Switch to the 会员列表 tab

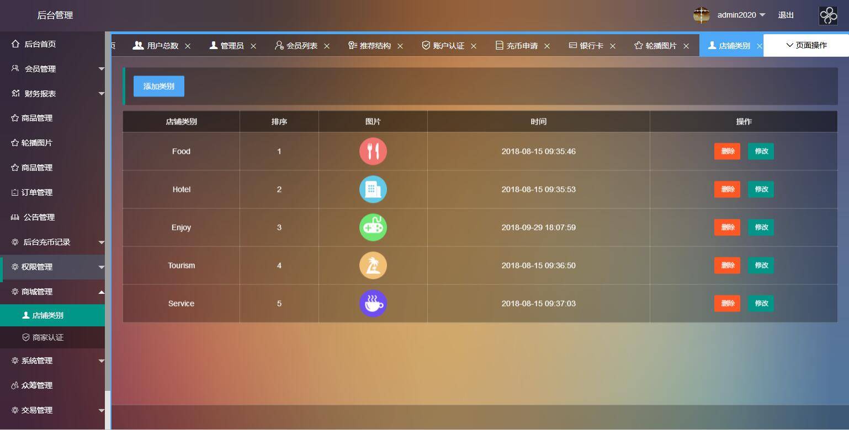[302, 45]
